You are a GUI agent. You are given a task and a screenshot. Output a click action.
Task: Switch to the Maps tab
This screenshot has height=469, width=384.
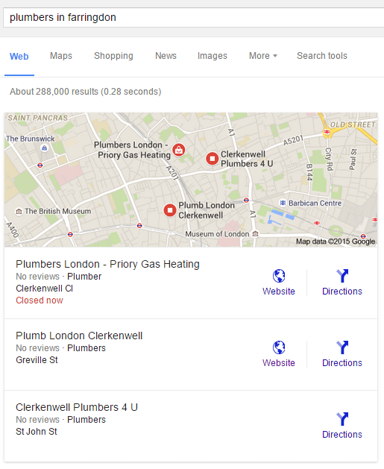click(61, 56)
